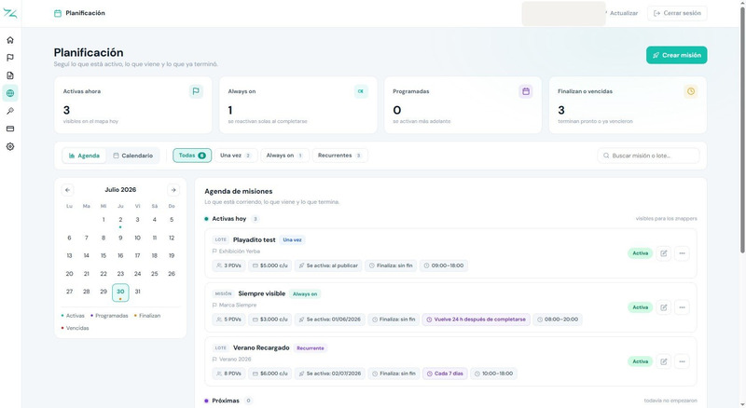Screen dimensions: 746x408
Task: Edit the Playadito test mission
Action: (663, 253)
